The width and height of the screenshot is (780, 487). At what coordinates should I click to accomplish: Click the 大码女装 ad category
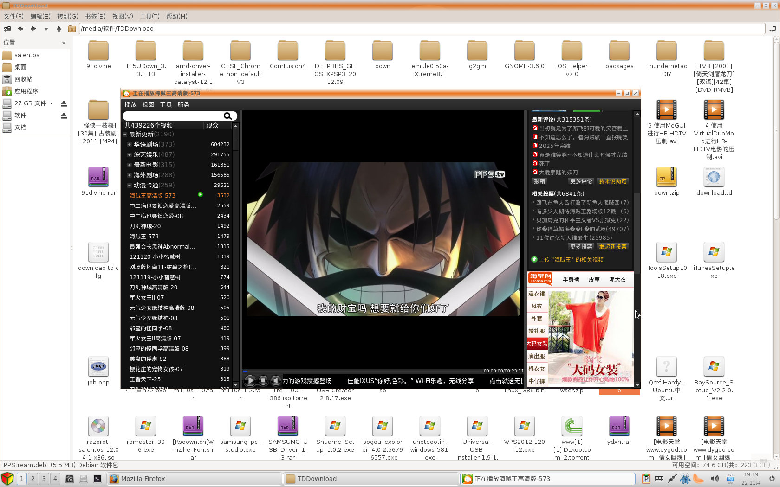(x=537, y=344)
